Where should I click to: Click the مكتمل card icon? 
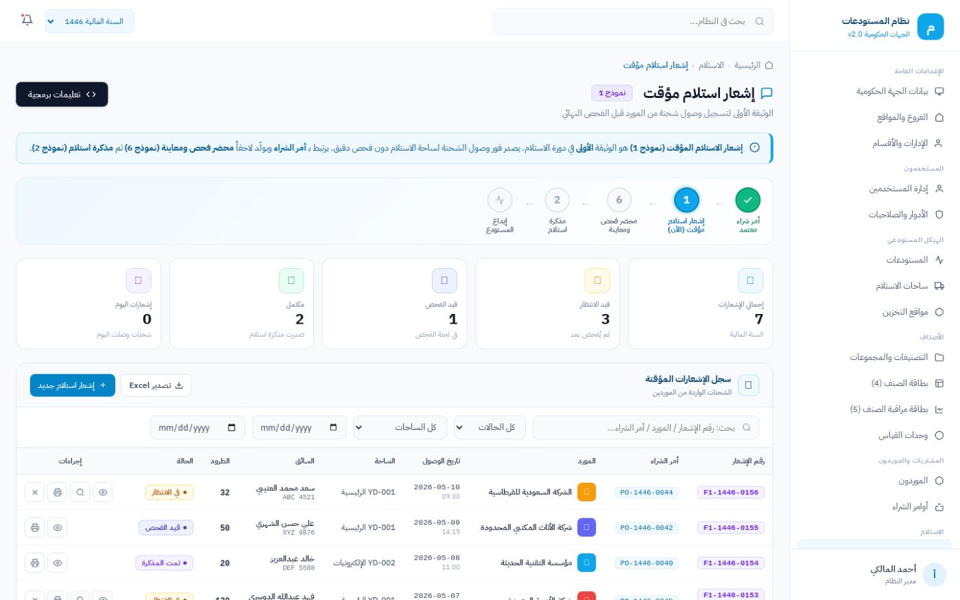[291, 280]
